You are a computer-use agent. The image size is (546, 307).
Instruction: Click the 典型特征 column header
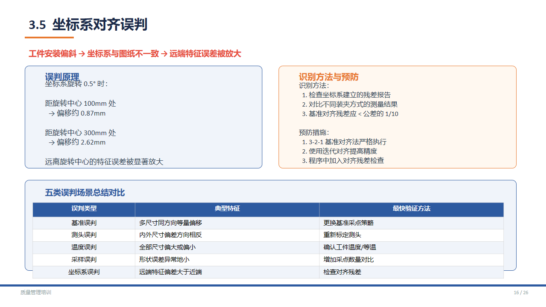point(227,209)
